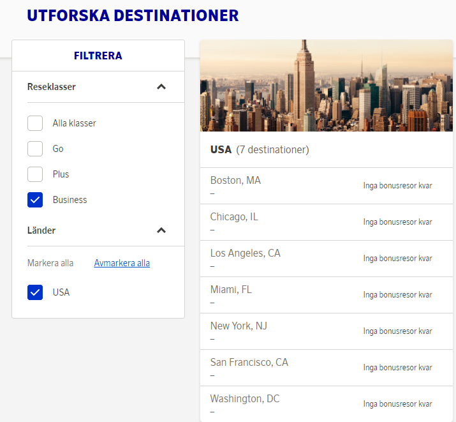The width and height of the screenshot is (456, 422).
Task: Check the Alla klasser checkbox
Action: pos(35,123)
